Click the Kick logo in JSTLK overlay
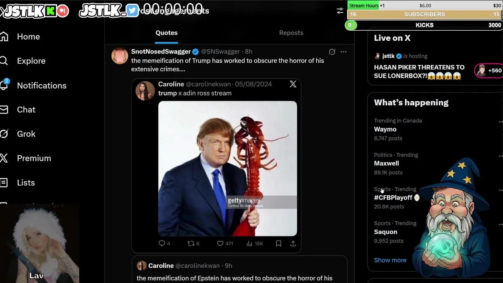This screenshot has height=283, width=503. tap(51, 11)
